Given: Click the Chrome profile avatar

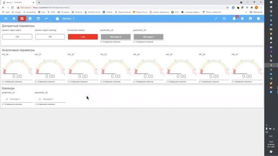Looking at the screenshot, I should pos(256,8).
